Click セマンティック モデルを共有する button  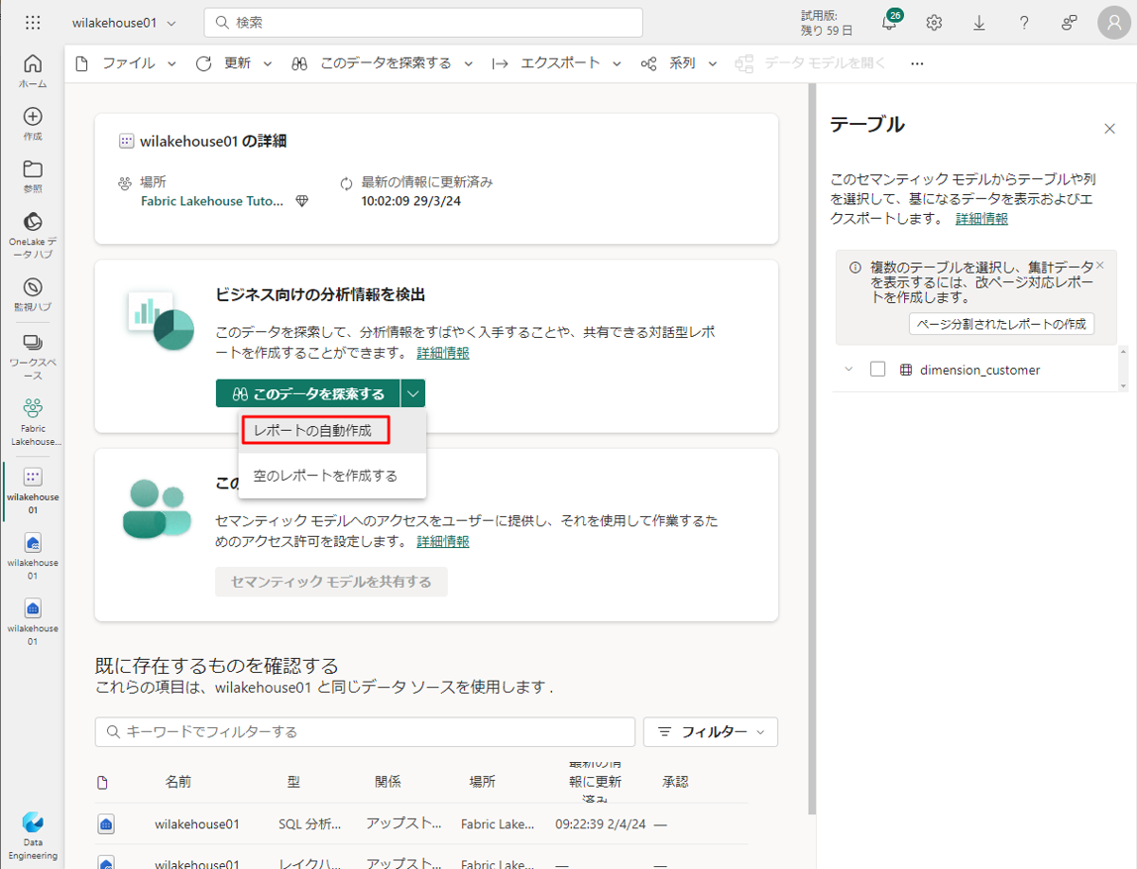point(331,582)
